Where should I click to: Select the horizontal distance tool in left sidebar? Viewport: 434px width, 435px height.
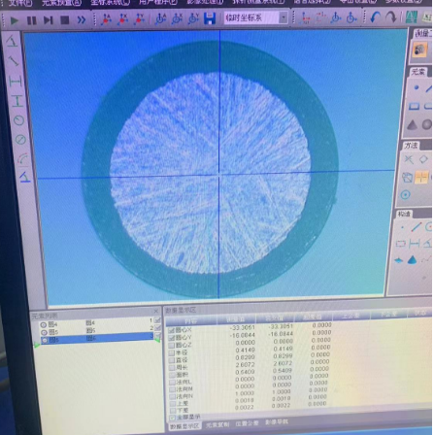coord(16,81)
